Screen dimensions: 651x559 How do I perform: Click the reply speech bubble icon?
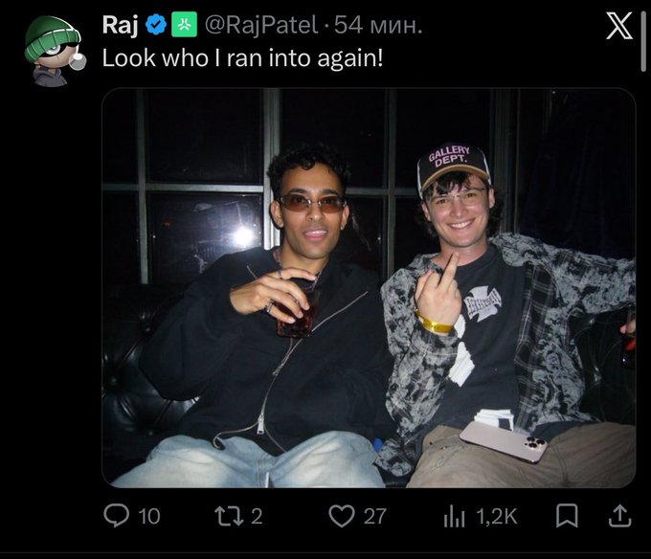pos(116,515)
